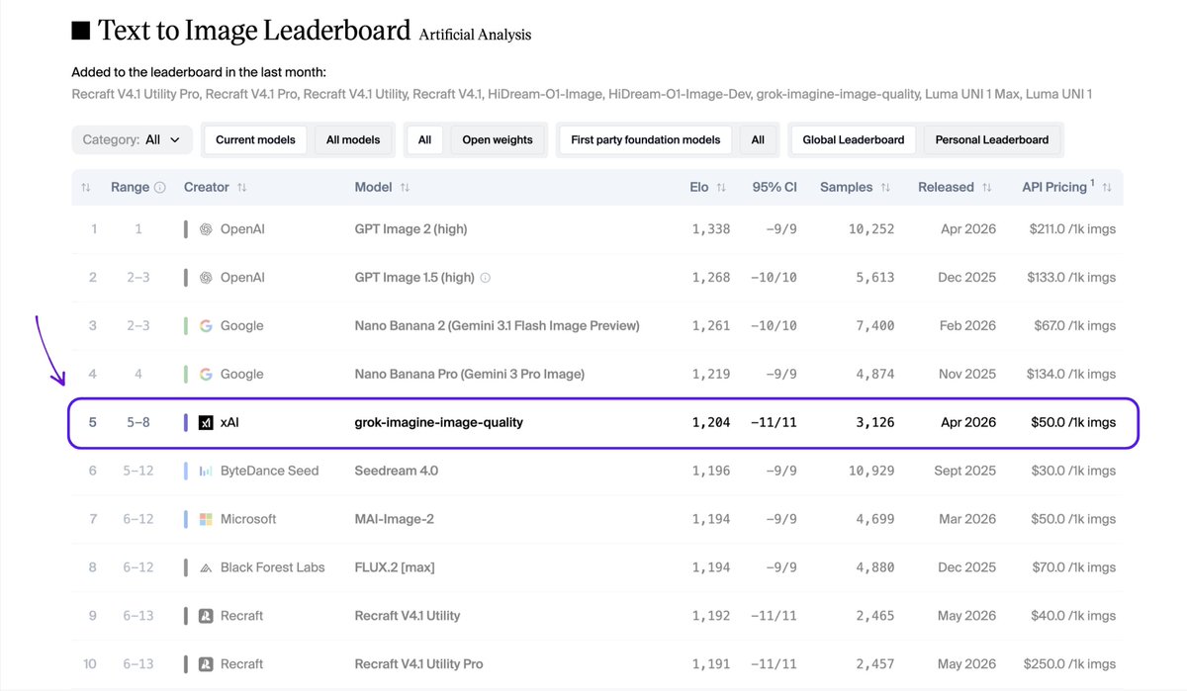The height and width of the screenshot is (691, 1187).
Task: Switch to Global Leaderboard tab
Action: click(x=854, y=139)
